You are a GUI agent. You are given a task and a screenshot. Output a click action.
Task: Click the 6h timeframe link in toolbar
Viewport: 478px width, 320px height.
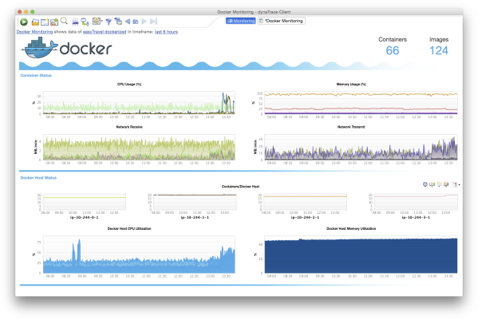point(136,22)
